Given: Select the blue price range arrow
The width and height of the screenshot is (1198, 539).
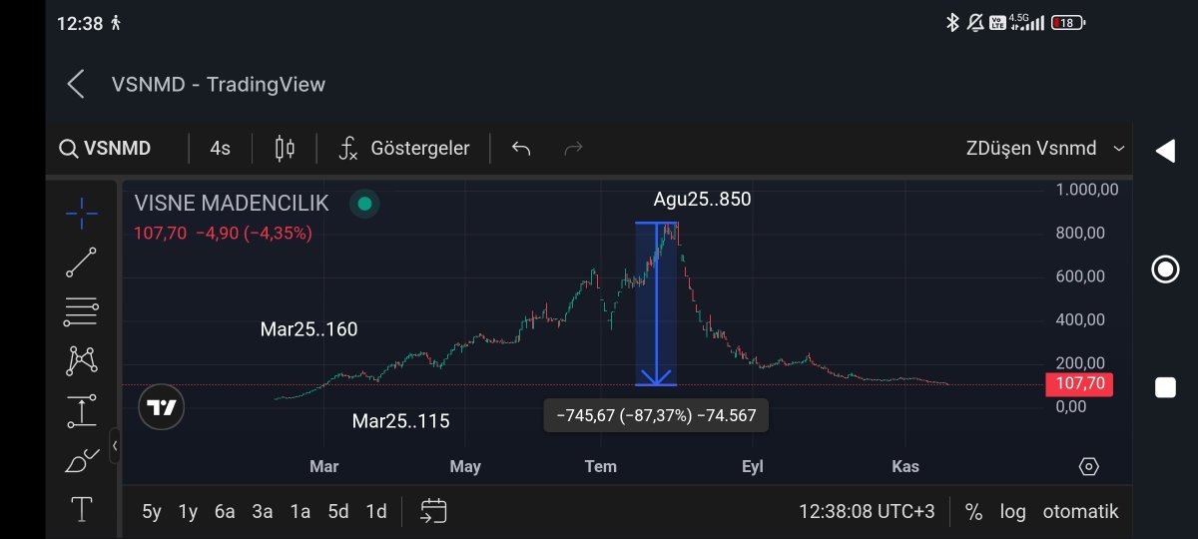Looking at the screenshot, I should tap(656, 303).
